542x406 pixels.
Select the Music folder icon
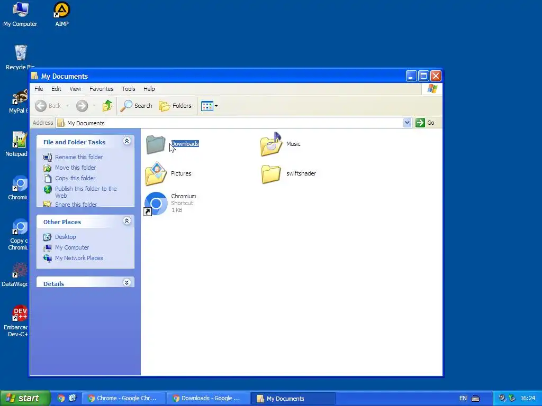point(272,144)
